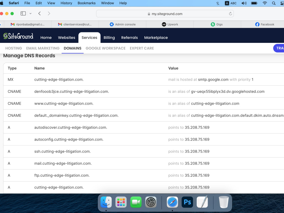Select the default._domainkey CNAME record name
Screen dimensions: 284x213
(76, 115)
